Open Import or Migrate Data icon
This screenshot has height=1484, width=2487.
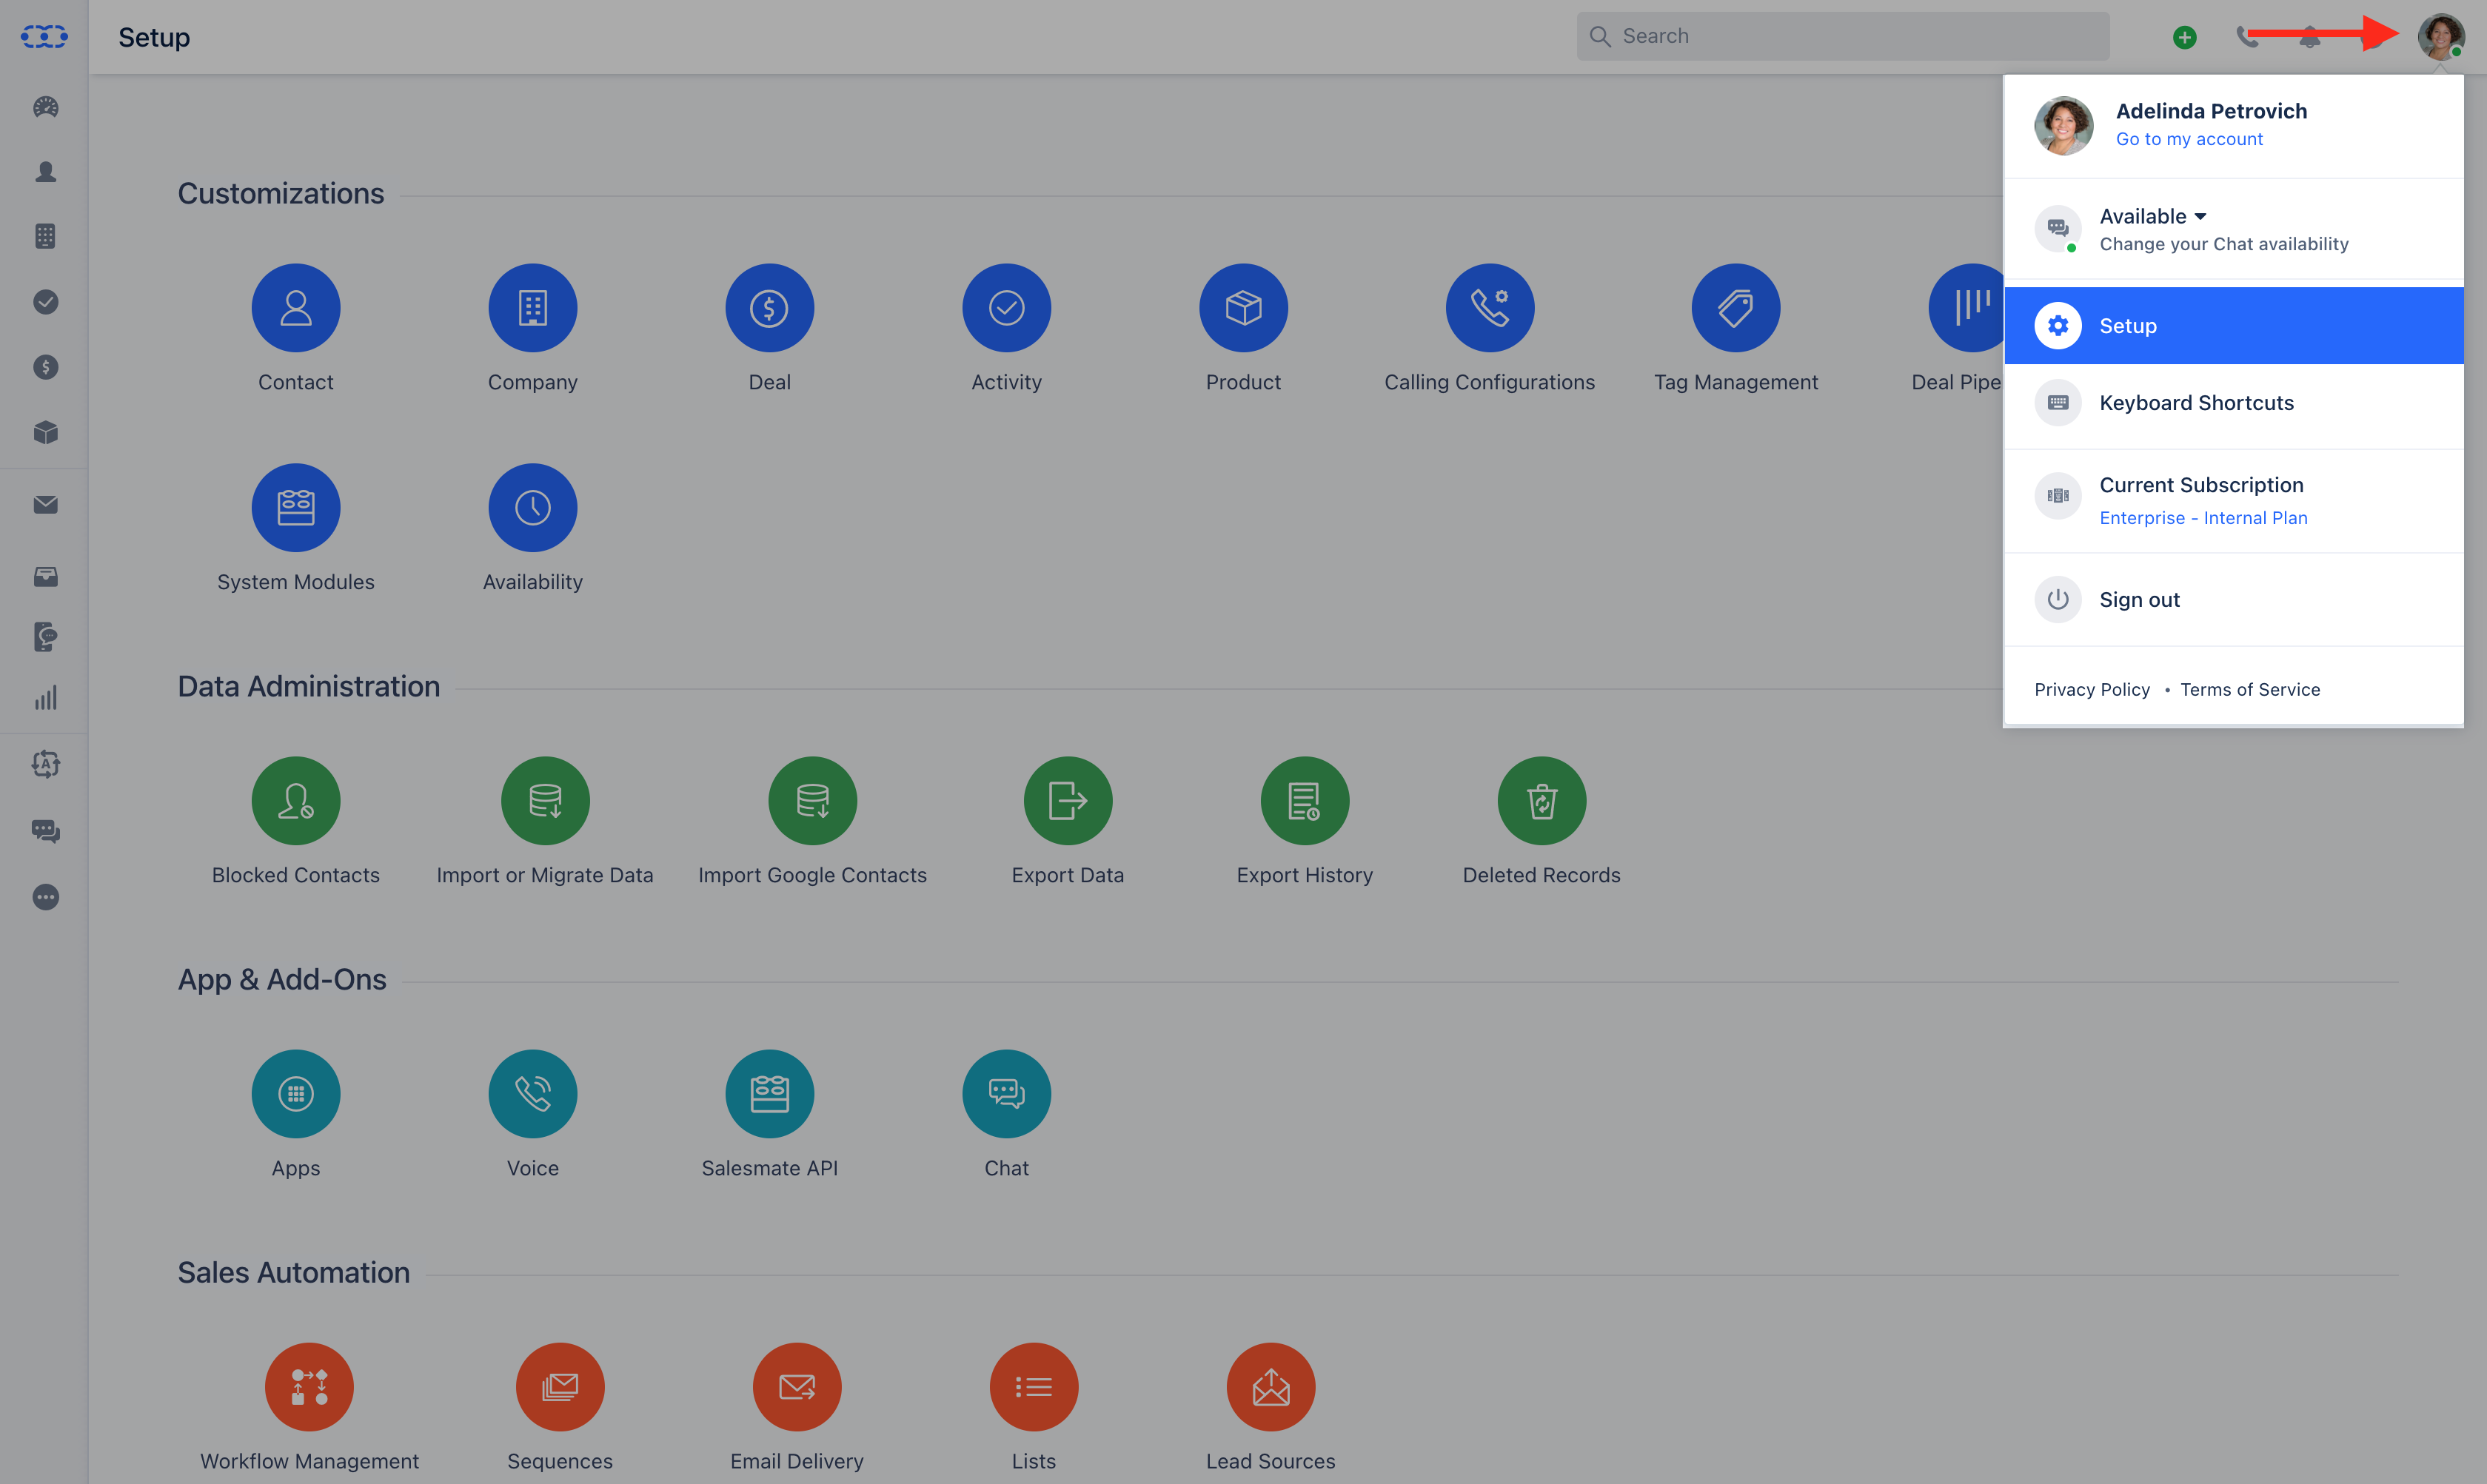pyautogui.click(x=545, y=801)
